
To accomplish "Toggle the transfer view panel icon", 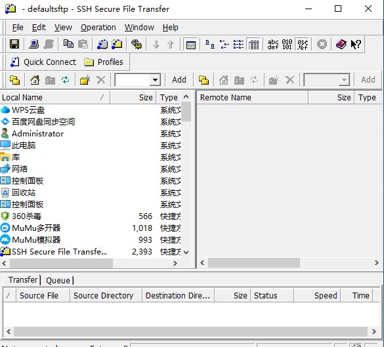I will click(x=191, y=45).
